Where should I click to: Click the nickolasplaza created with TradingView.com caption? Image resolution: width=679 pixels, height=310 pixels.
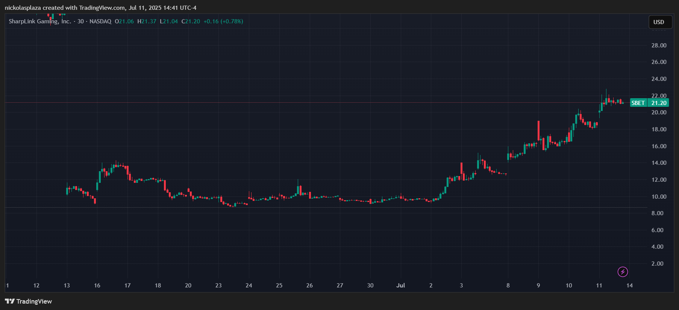(100, 8)
